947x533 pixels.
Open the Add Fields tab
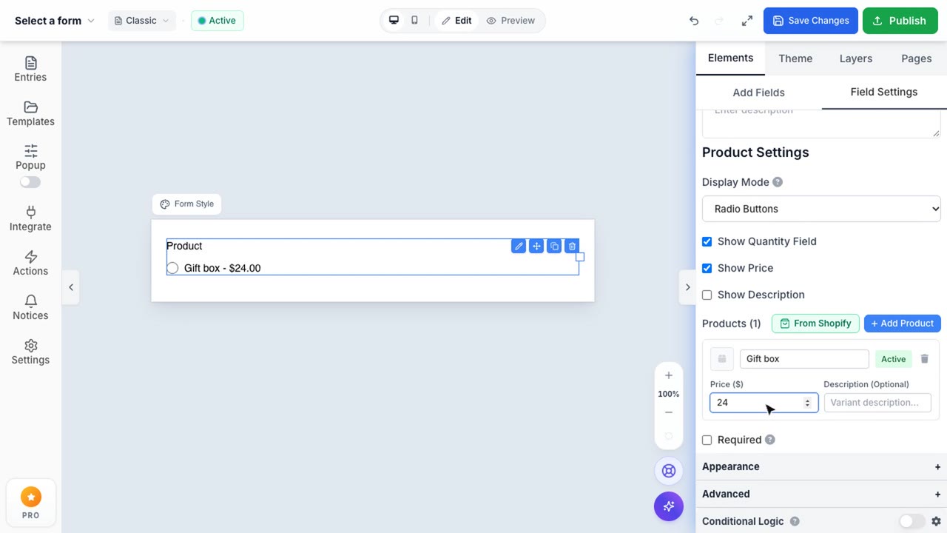tap(759, 93)
